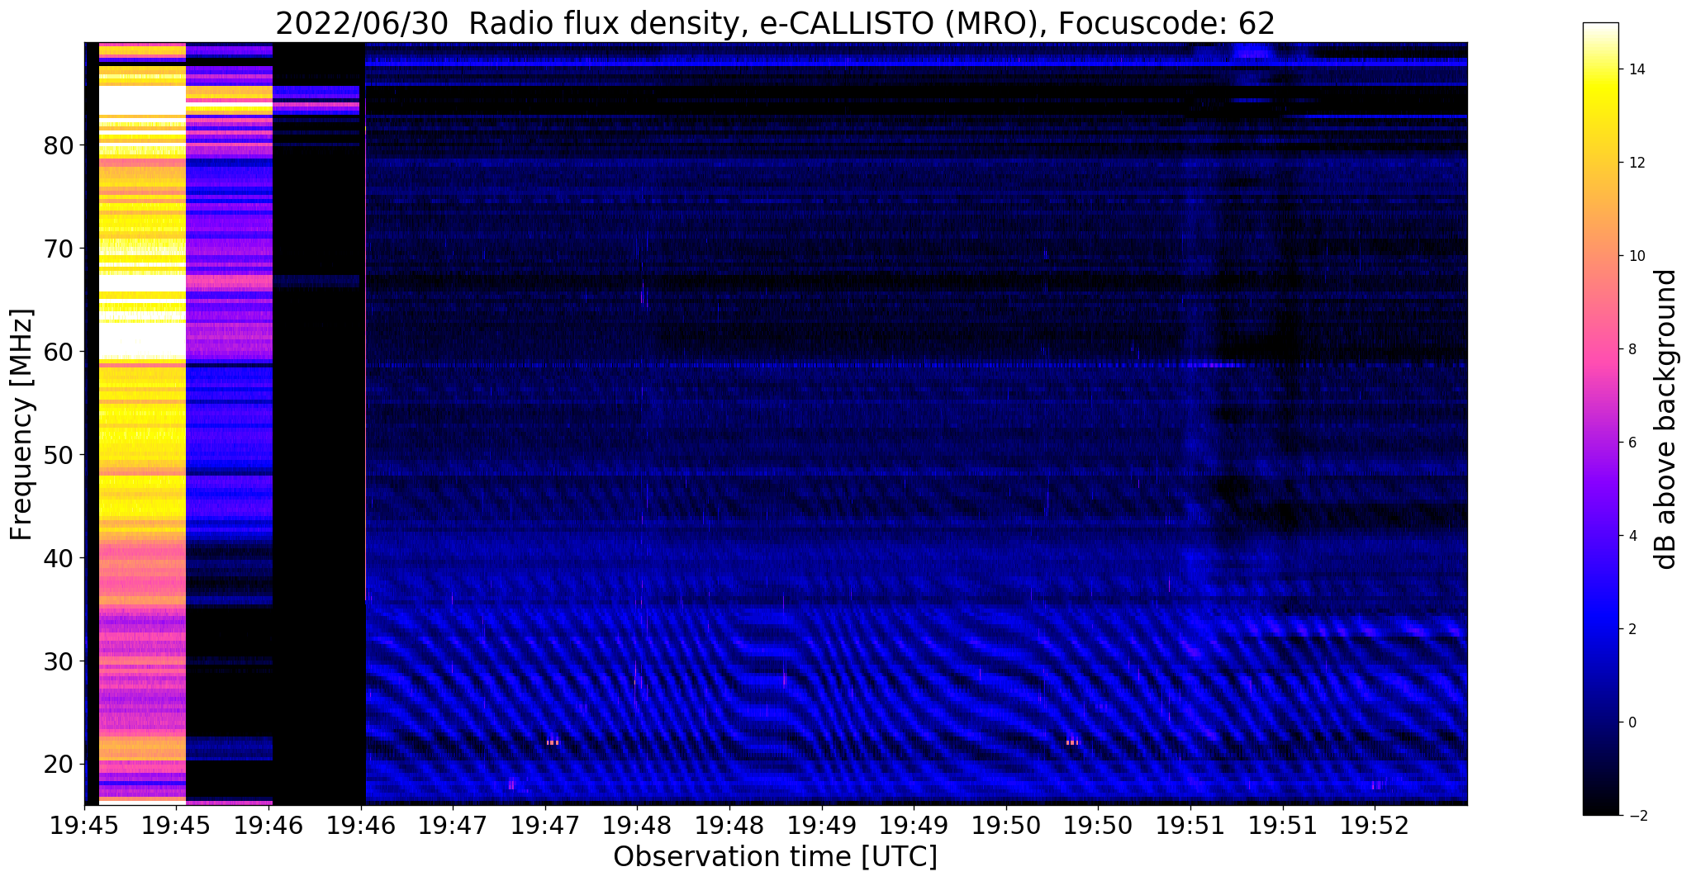Click the 'Observation time [UTC]' axis label
The width and height of the screenshot is (1691, 881).
pos(775,856)
